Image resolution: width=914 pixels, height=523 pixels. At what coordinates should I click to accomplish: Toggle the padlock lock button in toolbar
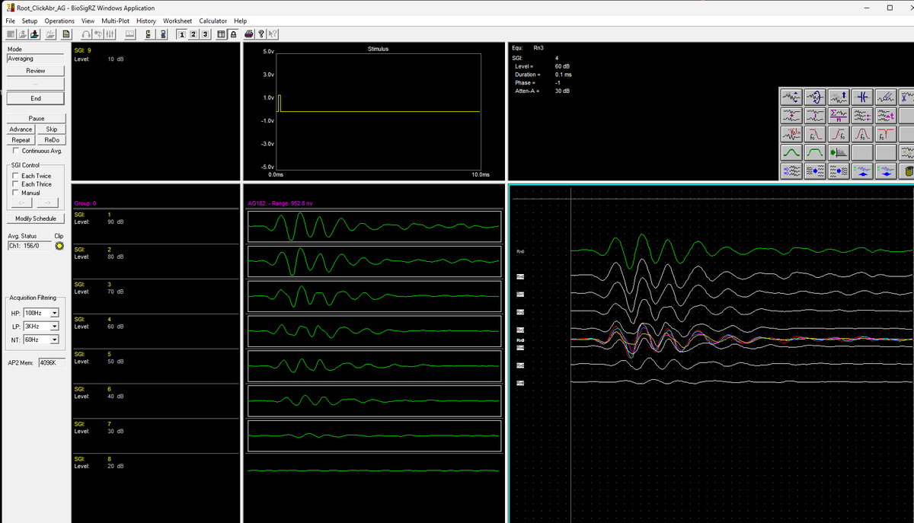(233, 34)
